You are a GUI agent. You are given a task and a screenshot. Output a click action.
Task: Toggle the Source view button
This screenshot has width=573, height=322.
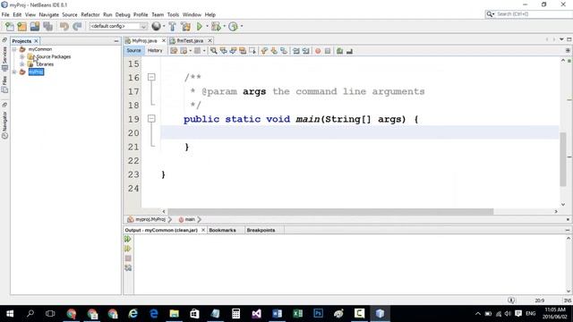133,50
